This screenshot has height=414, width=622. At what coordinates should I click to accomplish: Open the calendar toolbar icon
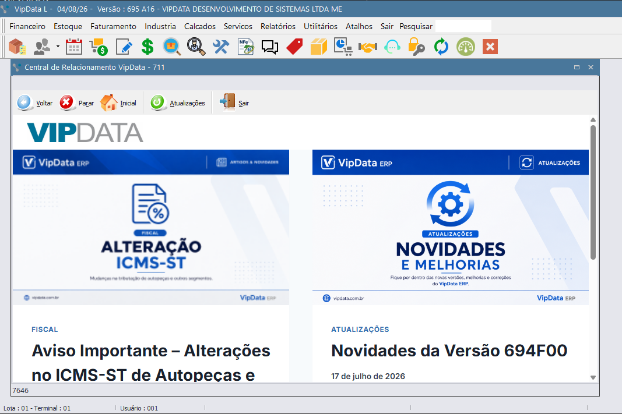click(x=74, y=47)
